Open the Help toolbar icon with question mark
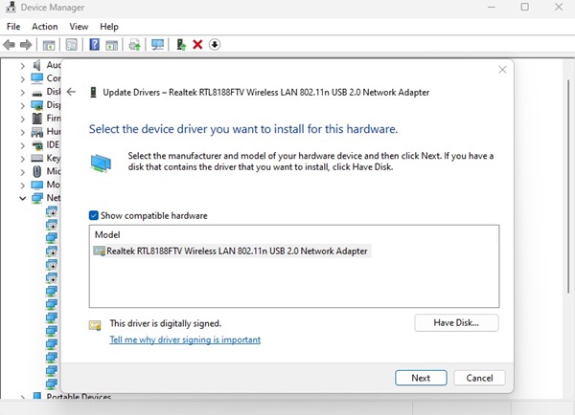The height and width of the screenshot is (415, 575). [94, 45]
